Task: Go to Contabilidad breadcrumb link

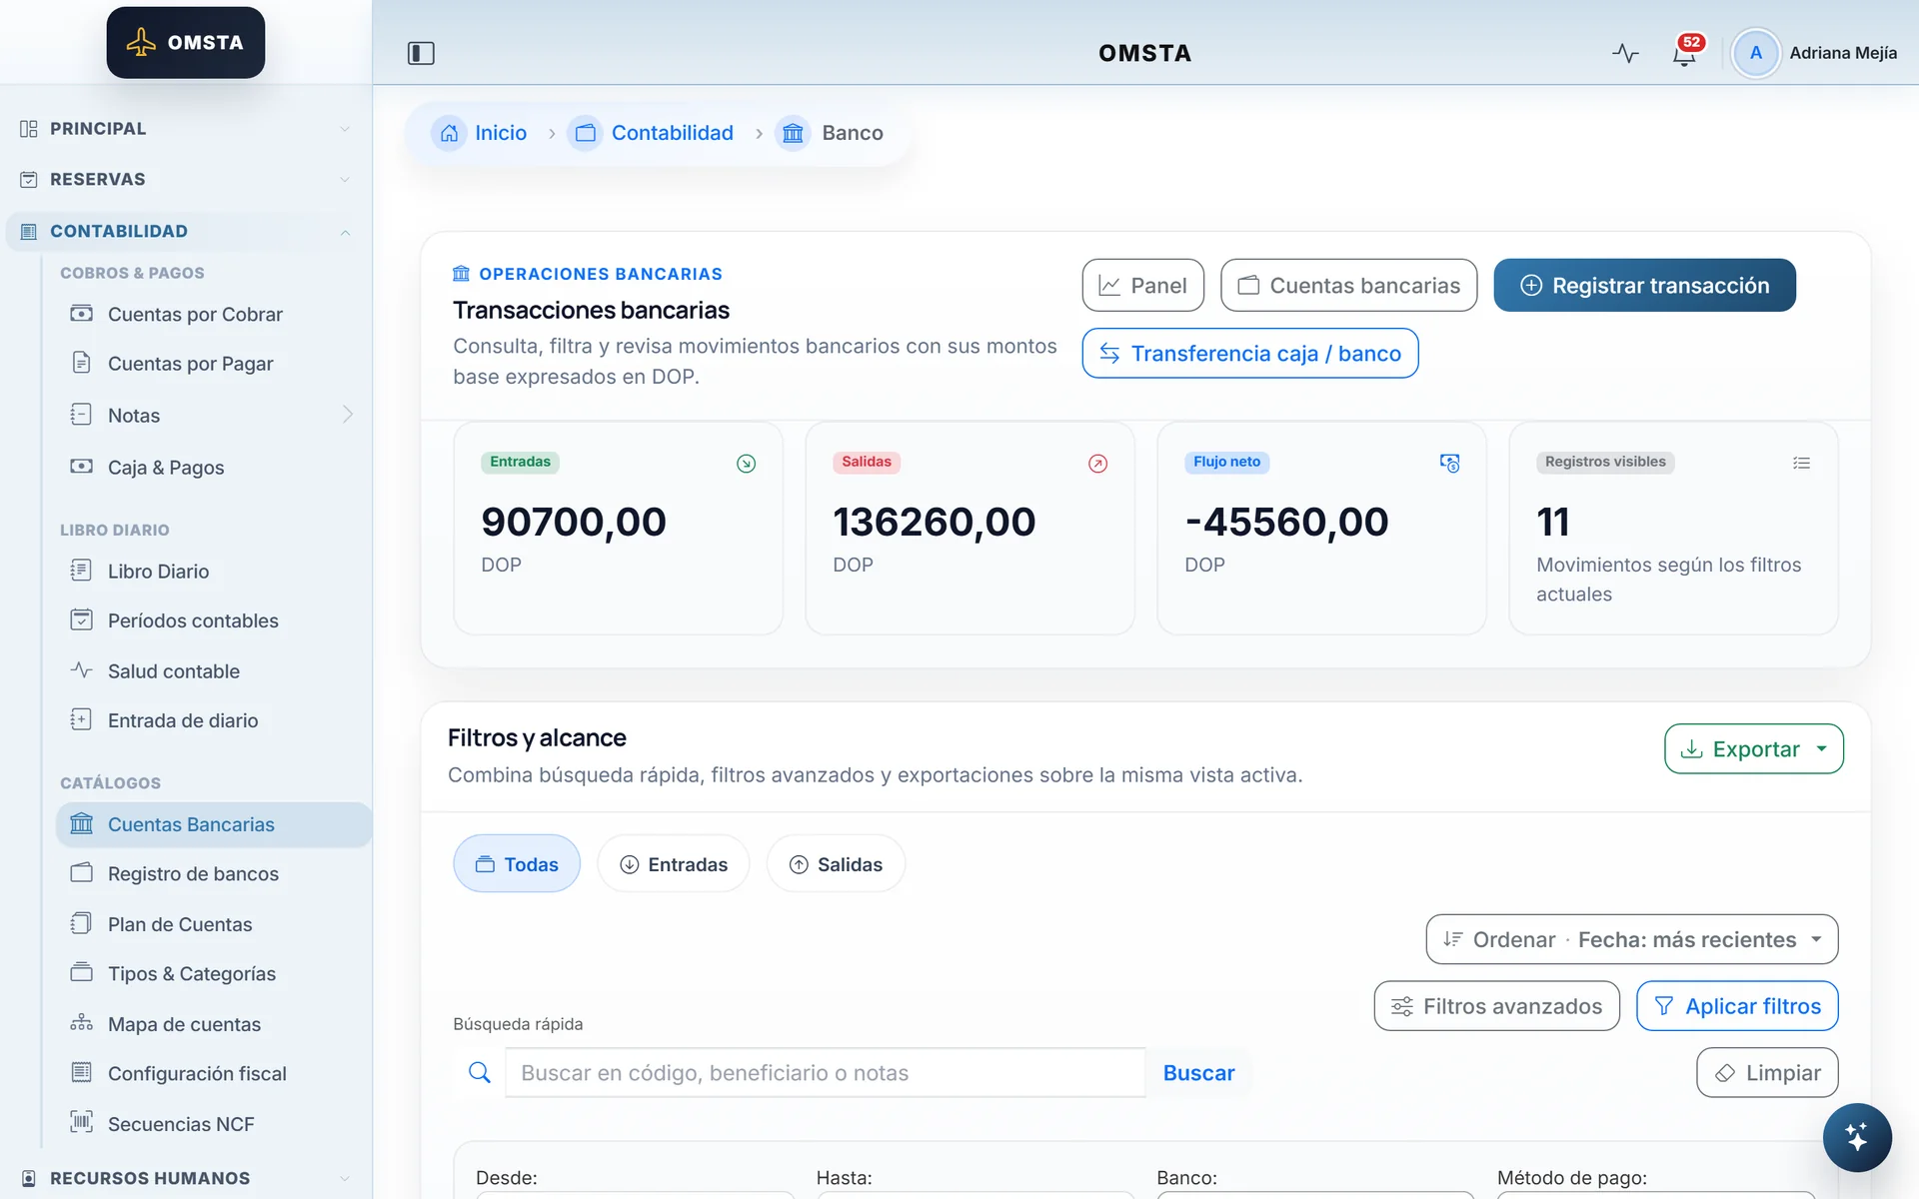Action: coord(672,133)
